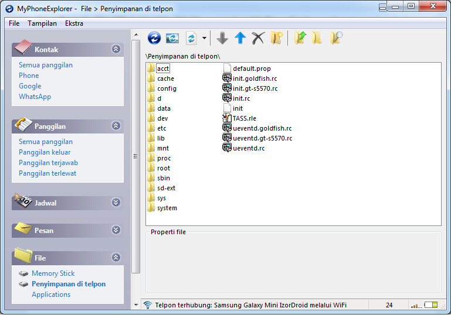Click the Kontak header book icon
The image size is (451, 315).
tap(23, 47)
